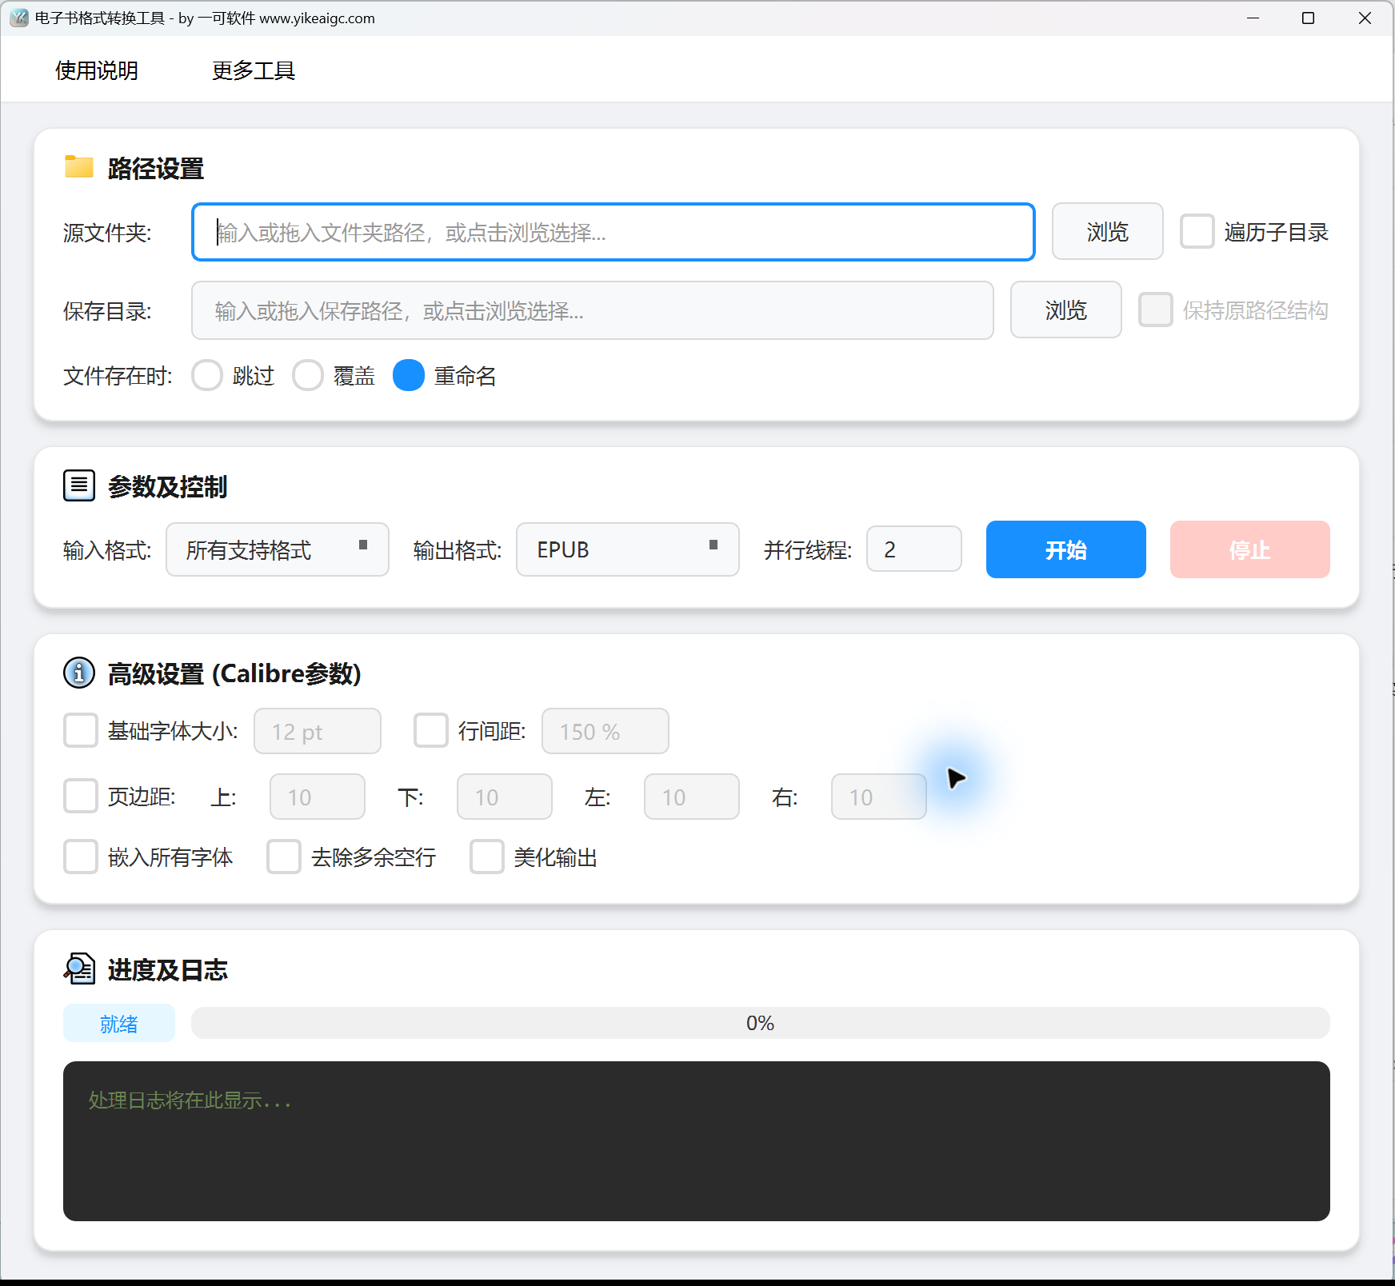This screenshot has width=1395, height=1286.
Task: Open the 输出格式 EPUB dropdown
Action: tap(628, 549)
